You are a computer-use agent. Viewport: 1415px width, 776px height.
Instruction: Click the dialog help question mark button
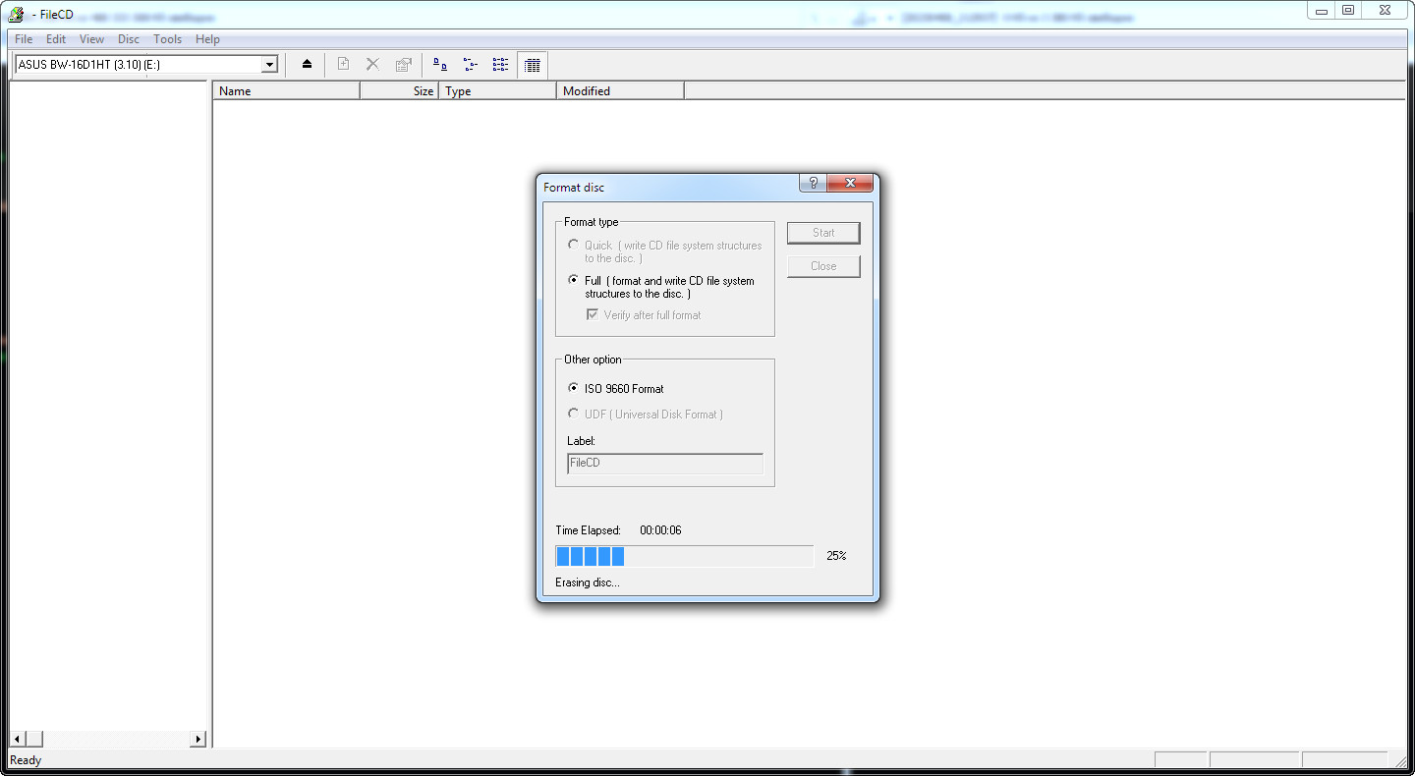coord(813,184)
